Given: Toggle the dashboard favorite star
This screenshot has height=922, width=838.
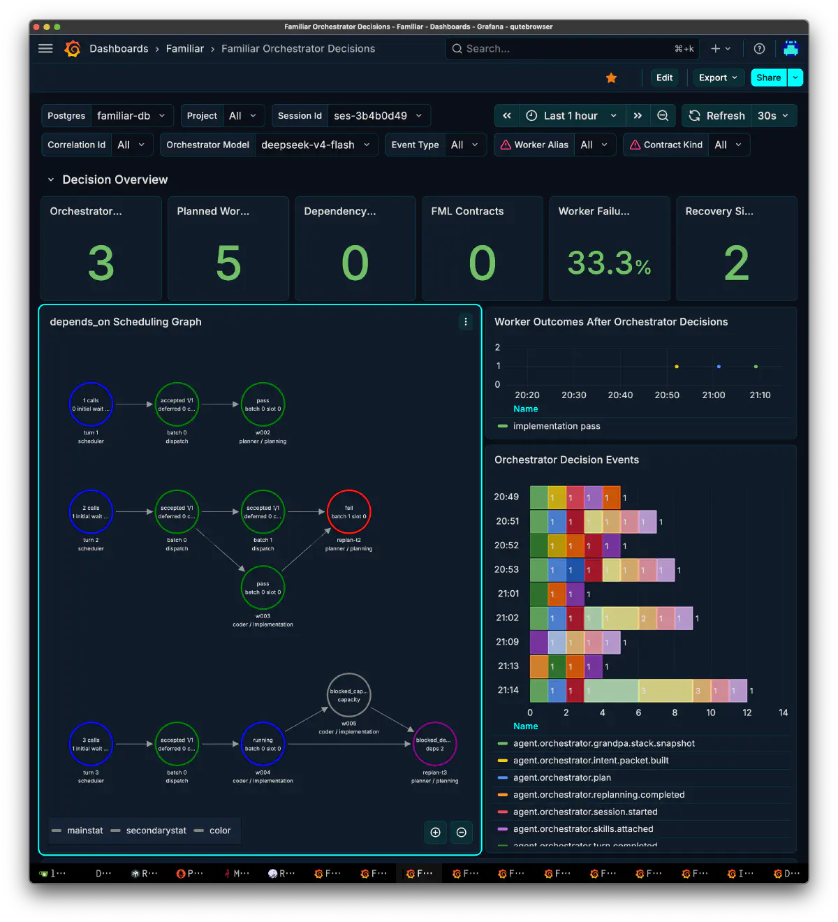Looking at the screenshot, I should tap(611, 78).
